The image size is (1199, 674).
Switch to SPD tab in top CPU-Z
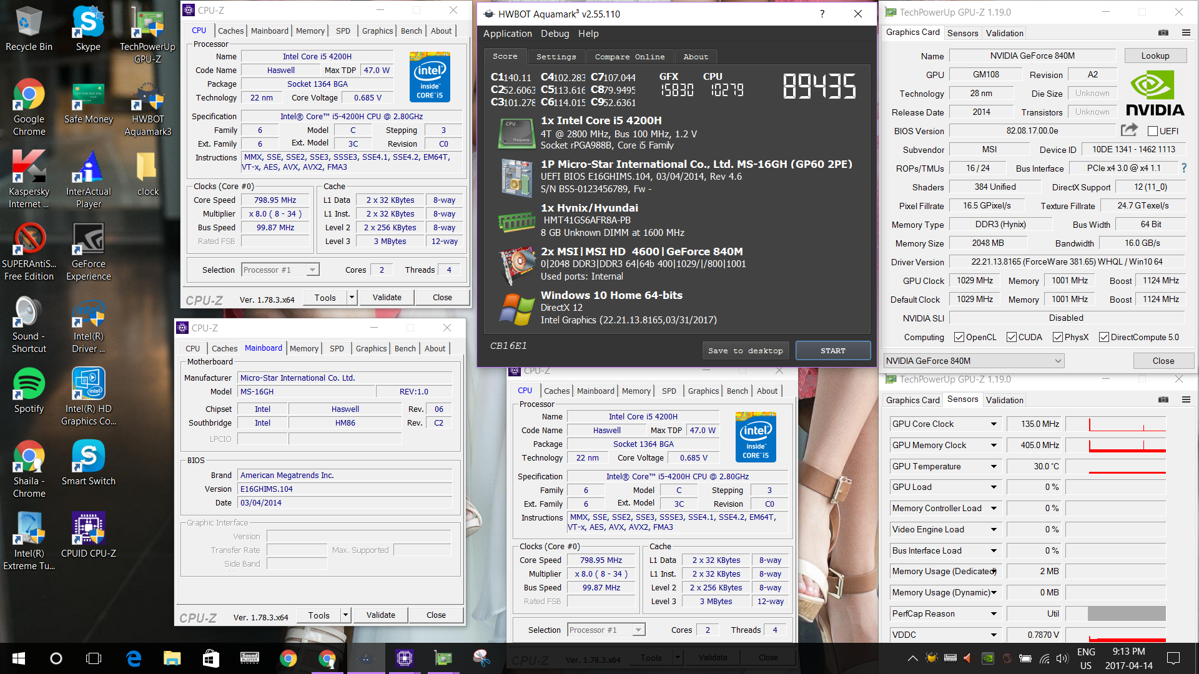click(343, 31)
